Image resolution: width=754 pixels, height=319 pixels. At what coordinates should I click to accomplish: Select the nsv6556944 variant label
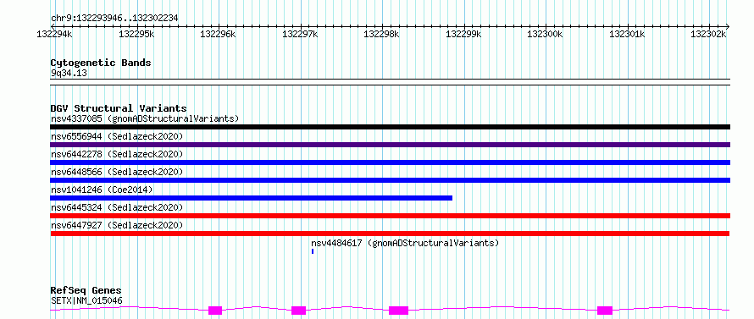coord(117,136)
